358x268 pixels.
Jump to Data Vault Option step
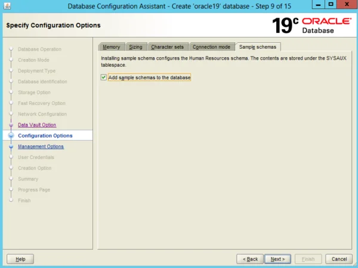[37, 125]
